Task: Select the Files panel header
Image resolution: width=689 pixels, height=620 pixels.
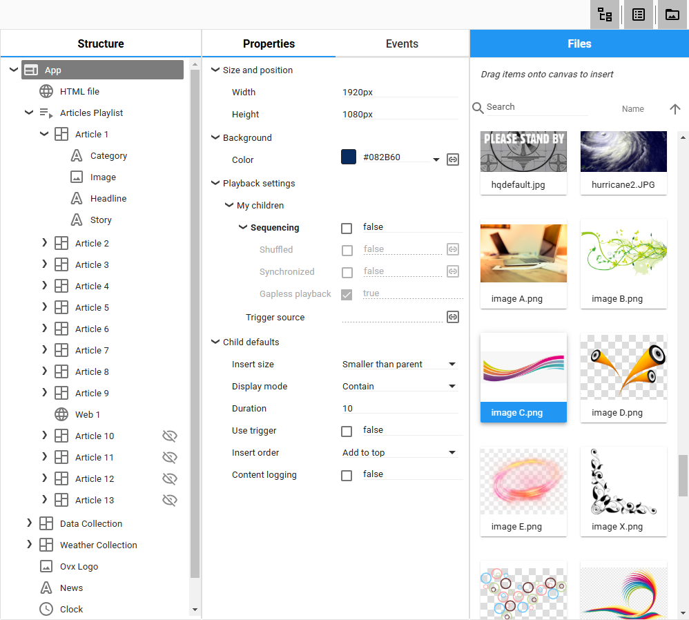Action: click(x=579, y=43)
